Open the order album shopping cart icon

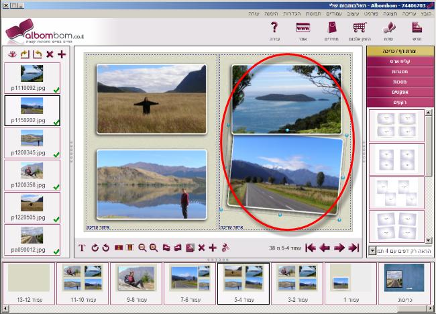pos(360,30)
